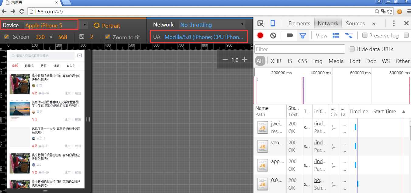
Task: Select the 全部 category tab on page
Action: (x=15, y=66)
